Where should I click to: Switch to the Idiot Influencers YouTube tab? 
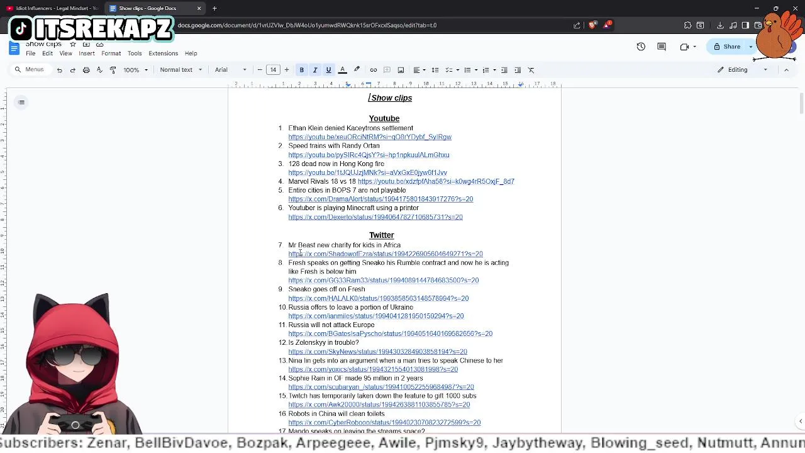point(53,8)
